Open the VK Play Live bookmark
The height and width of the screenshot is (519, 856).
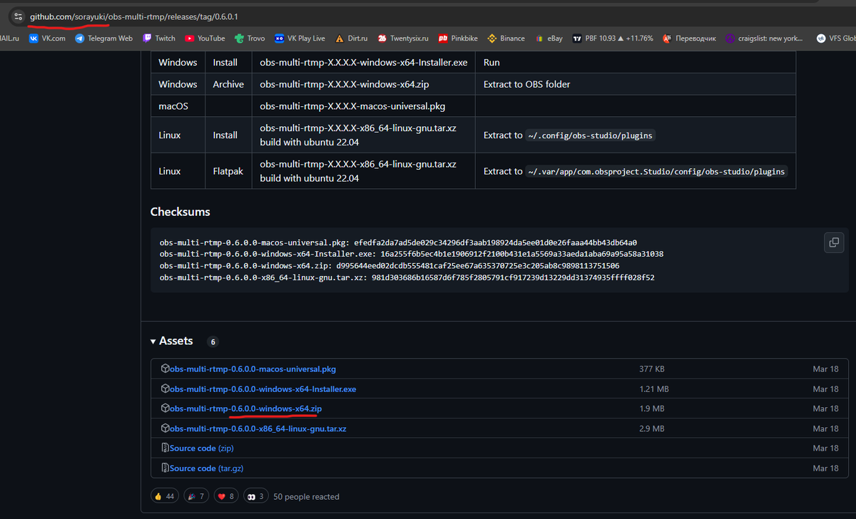tap(300, 38)
